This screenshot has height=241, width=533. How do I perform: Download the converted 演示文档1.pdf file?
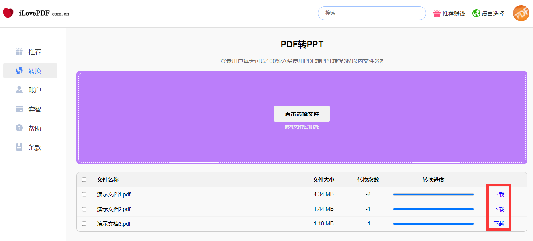point(499,194)
